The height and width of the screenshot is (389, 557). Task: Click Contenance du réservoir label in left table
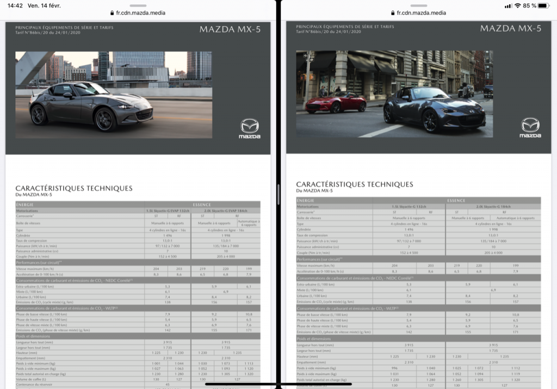coord(34,385)
